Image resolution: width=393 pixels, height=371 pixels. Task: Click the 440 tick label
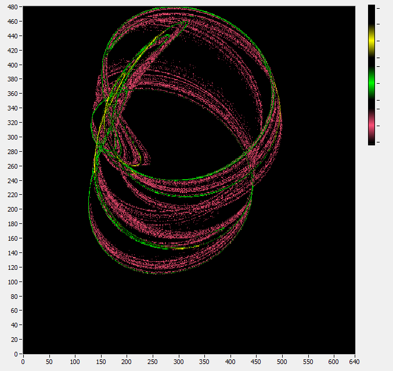tap(13, 36)
